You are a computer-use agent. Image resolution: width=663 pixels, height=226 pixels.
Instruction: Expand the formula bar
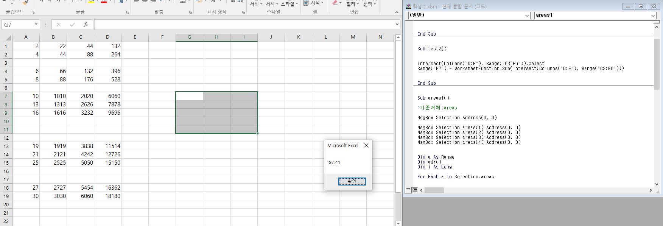click(x=397, y=25)
